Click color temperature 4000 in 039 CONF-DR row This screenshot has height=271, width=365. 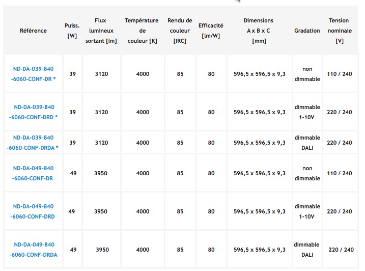pyautogui.click(x=143, y=74)
